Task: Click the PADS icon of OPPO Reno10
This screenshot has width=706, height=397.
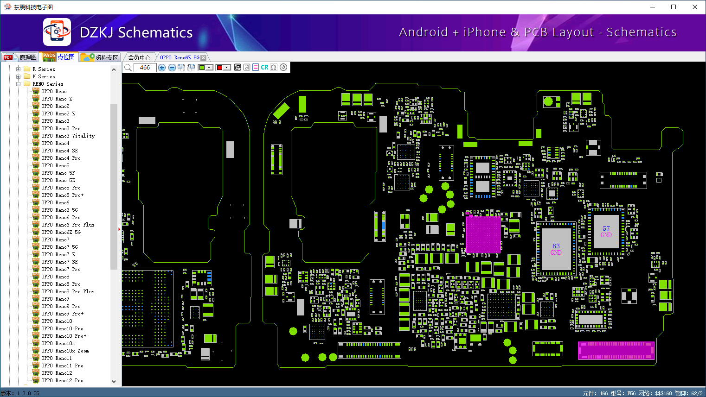Action: tap(36, 321)
